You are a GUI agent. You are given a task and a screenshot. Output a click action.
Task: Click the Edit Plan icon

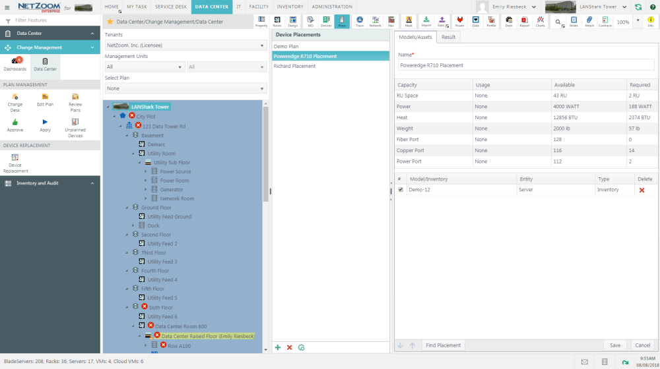tap(45, 100)
